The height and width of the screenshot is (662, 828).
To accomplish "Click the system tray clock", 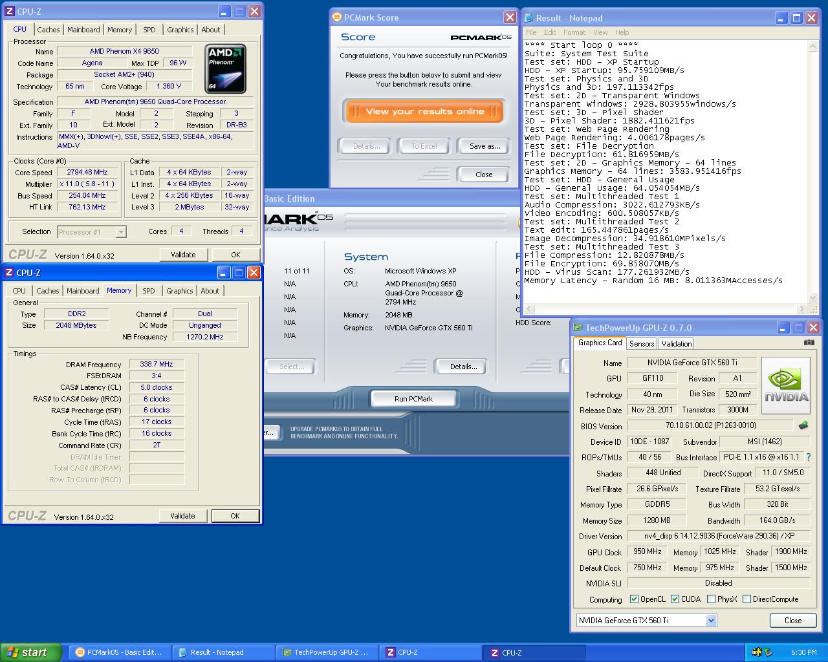I will click(x=803, y=653).
